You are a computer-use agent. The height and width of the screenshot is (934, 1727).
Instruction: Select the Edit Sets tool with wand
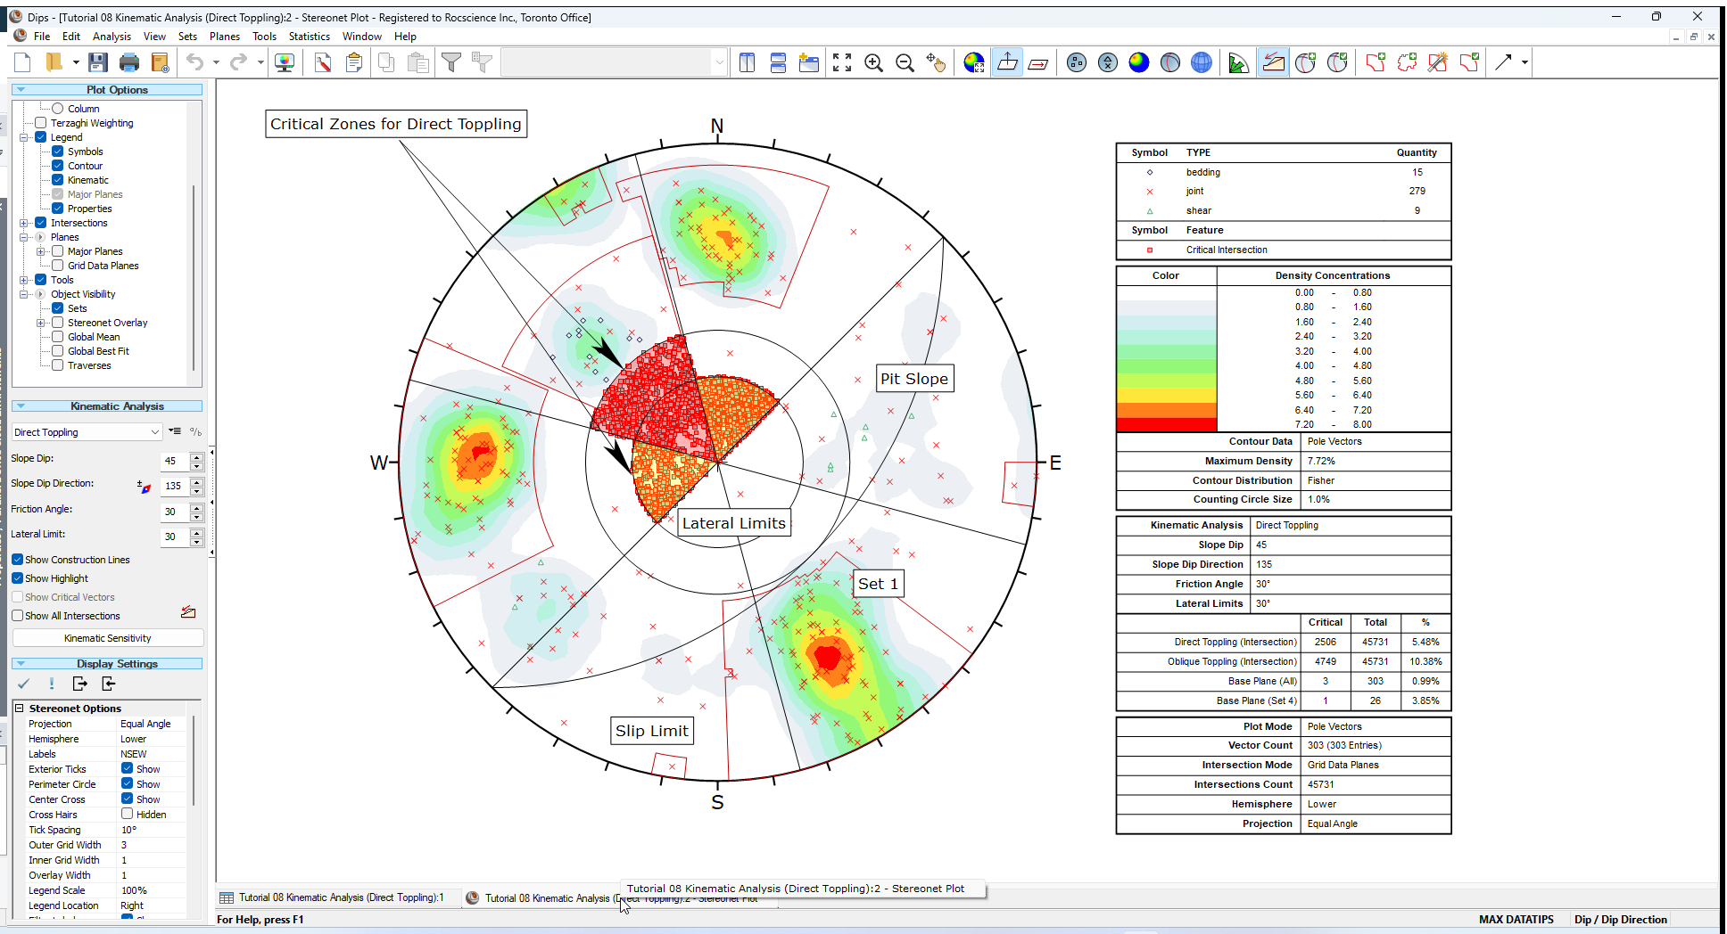(1437, 62)
